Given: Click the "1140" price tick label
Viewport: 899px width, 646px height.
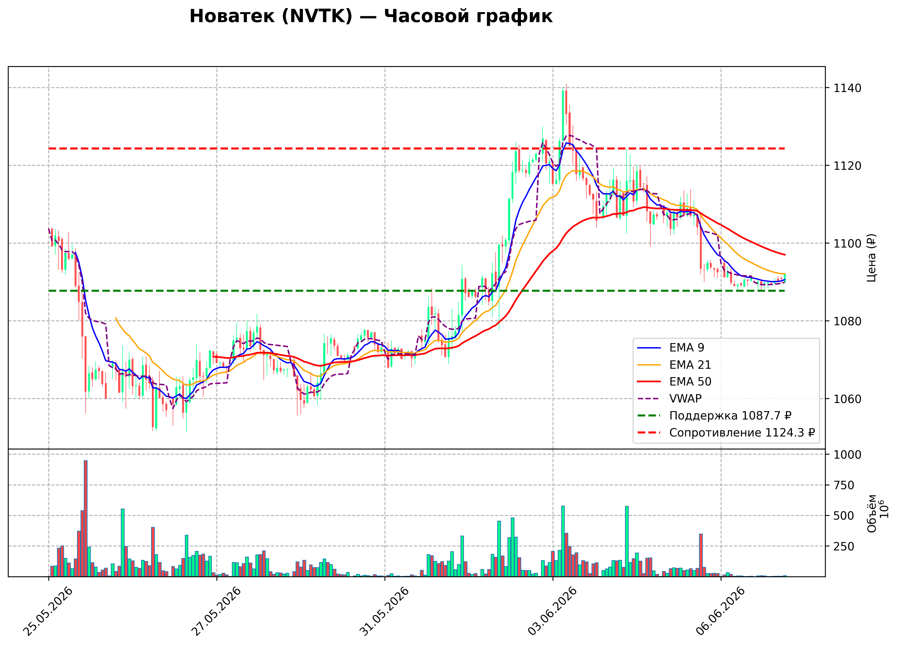Looking at the screenshot, I should point(847,88).
